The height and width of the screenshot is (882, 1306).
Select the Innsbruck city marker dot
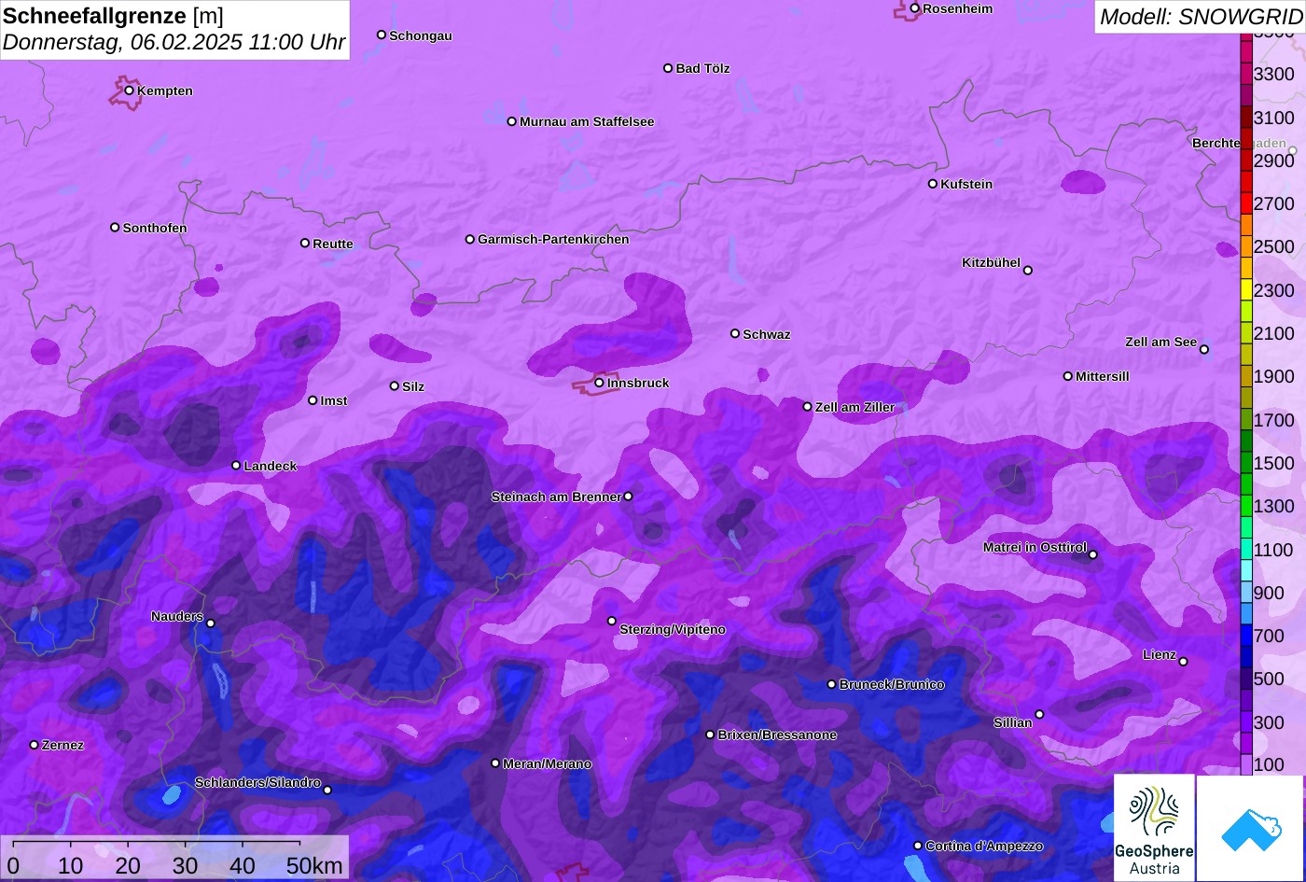tap(599, 383)
